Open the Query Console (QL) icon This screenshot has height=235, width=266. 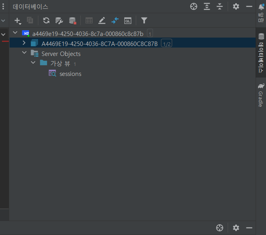click(x=128, y=20)
